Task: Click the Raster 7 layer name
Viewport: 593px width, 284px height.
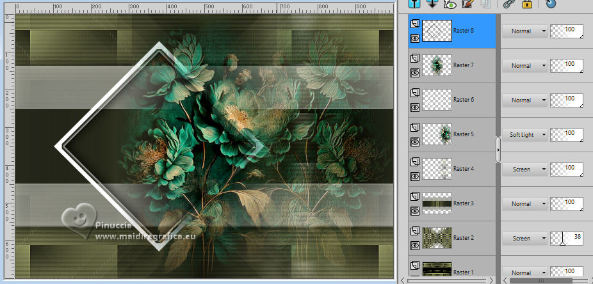Action: (463, 65)
